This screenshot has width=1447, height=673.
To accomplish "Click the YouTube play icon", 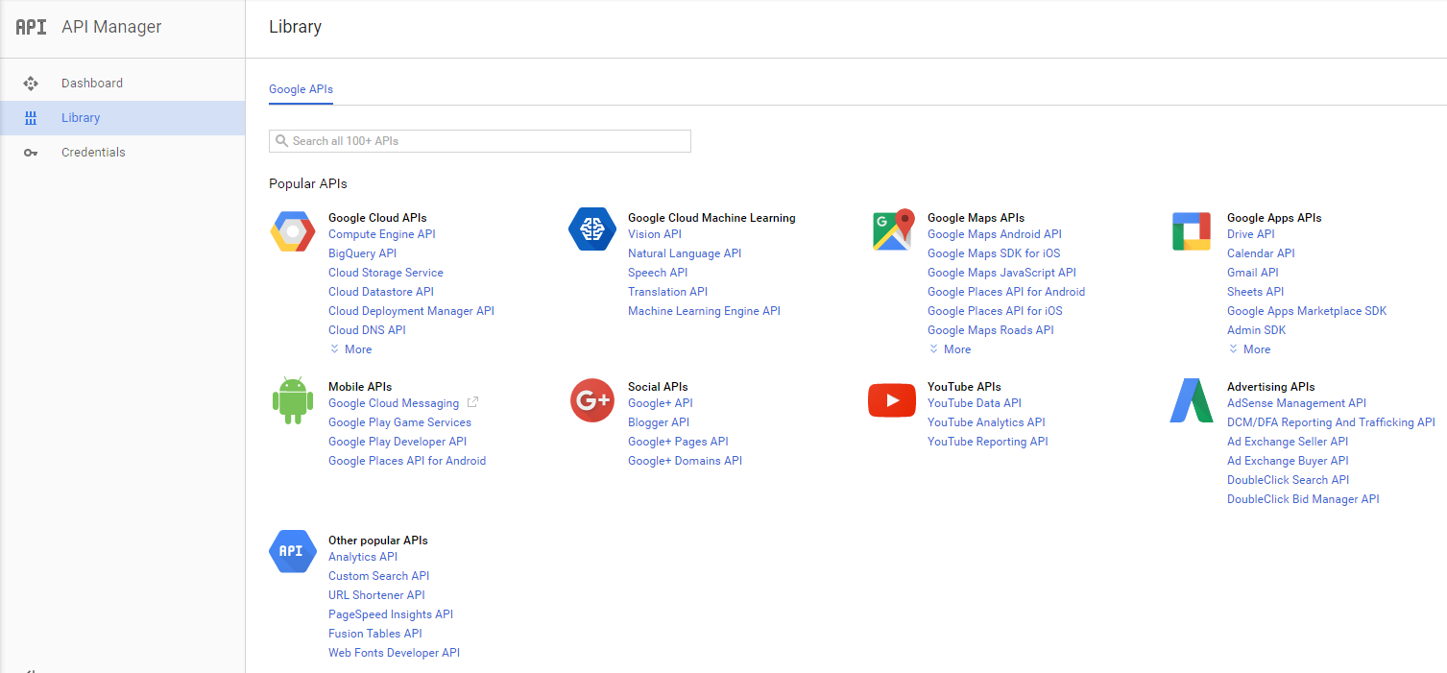I will (892, 400).
